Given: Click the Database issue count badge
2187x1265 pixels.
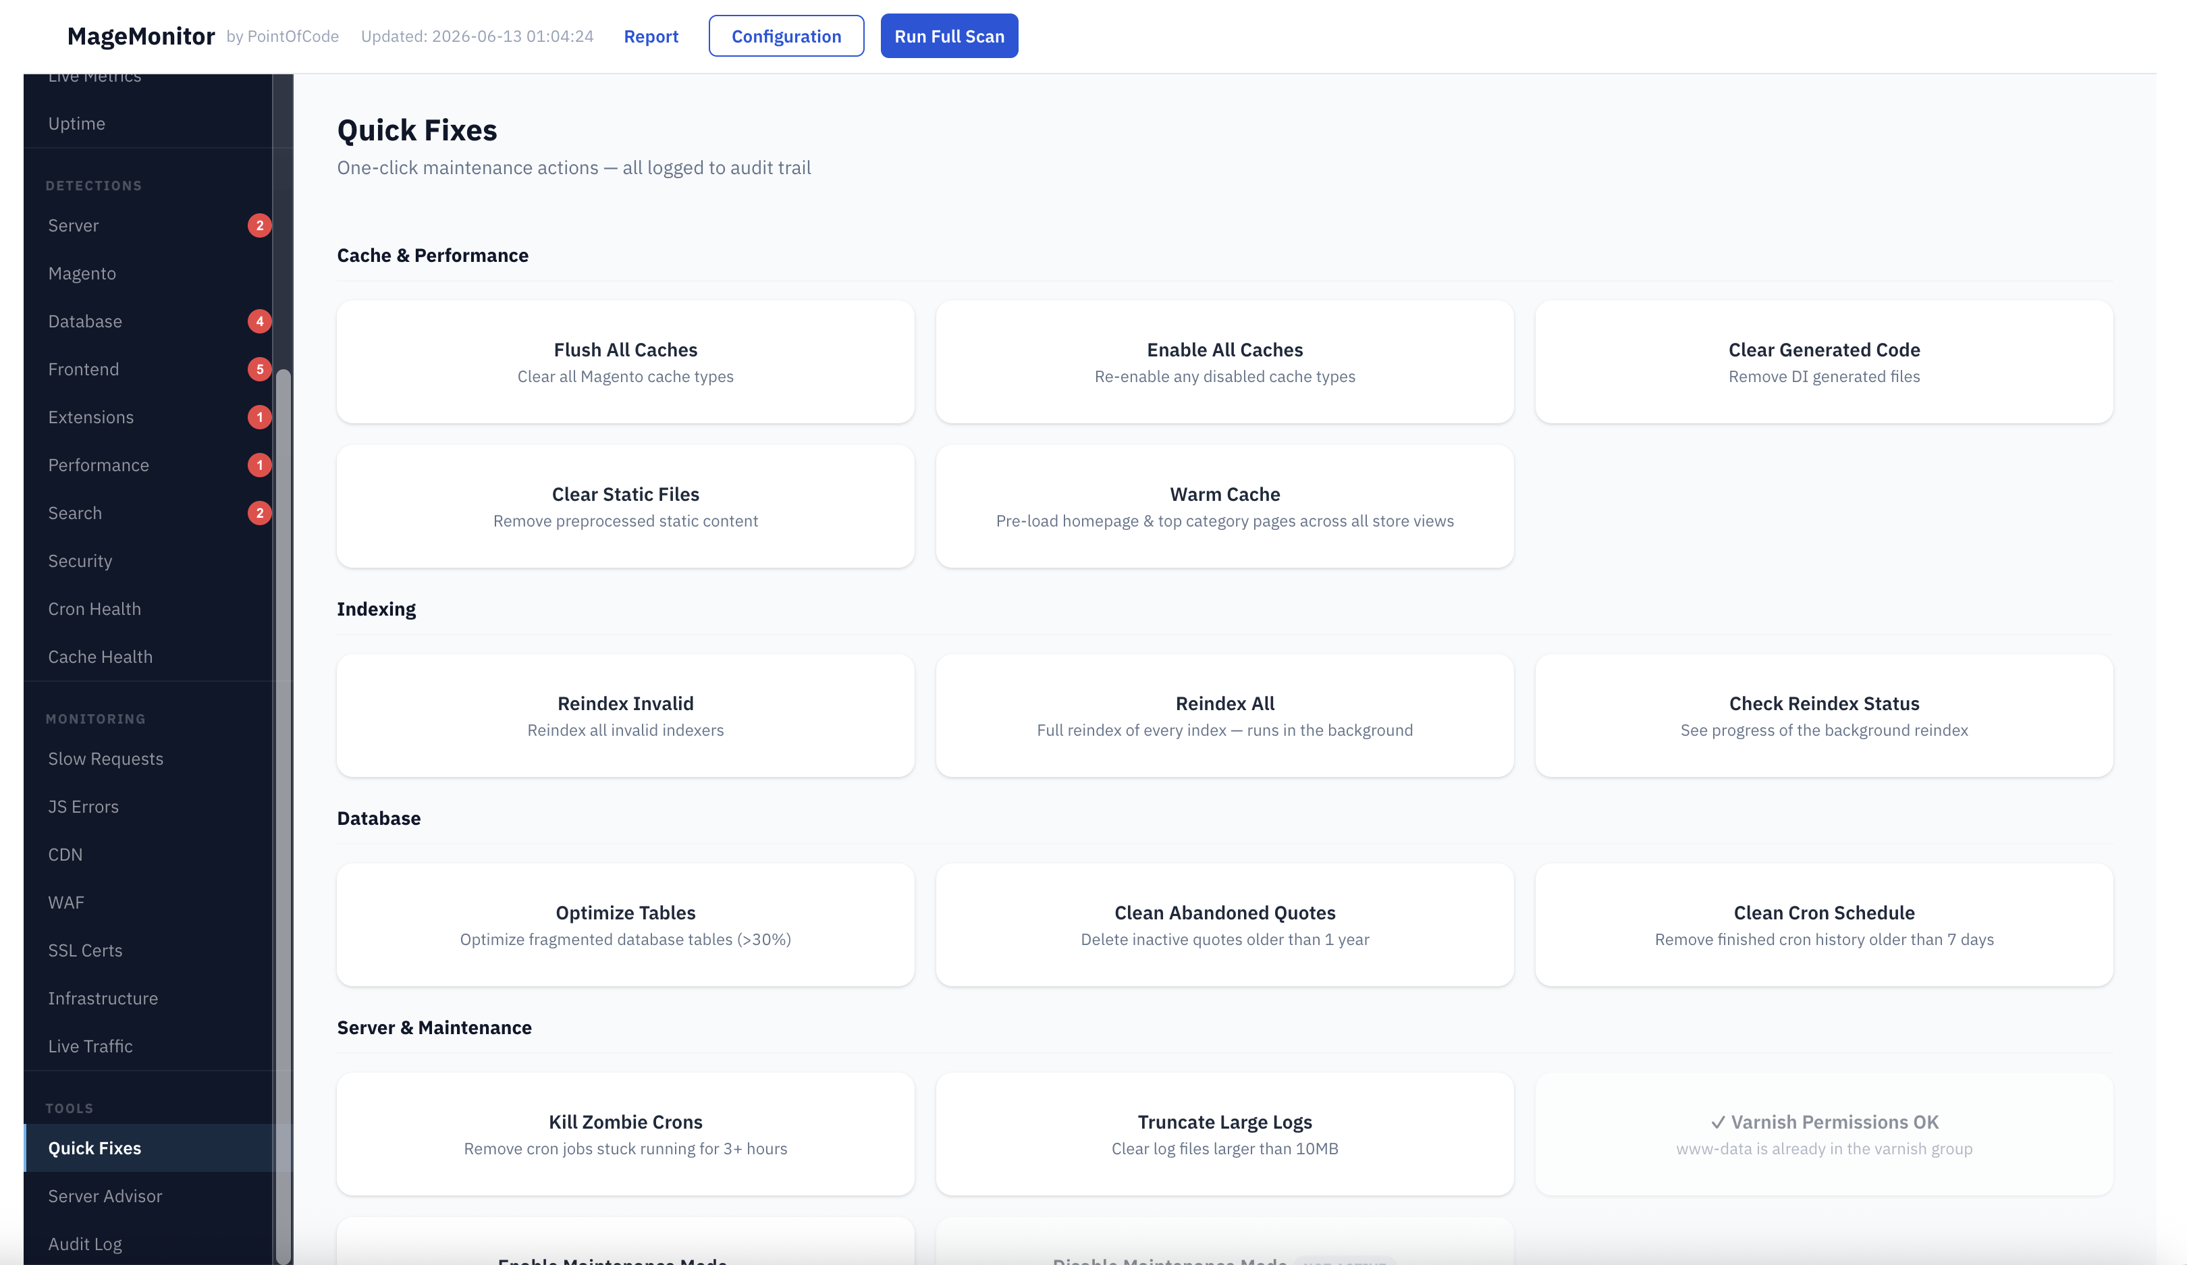Looking at the screenshot, I should [x=259, y=321].
